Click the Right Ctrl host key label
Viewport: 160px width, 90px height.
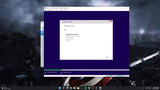[126, 76]
